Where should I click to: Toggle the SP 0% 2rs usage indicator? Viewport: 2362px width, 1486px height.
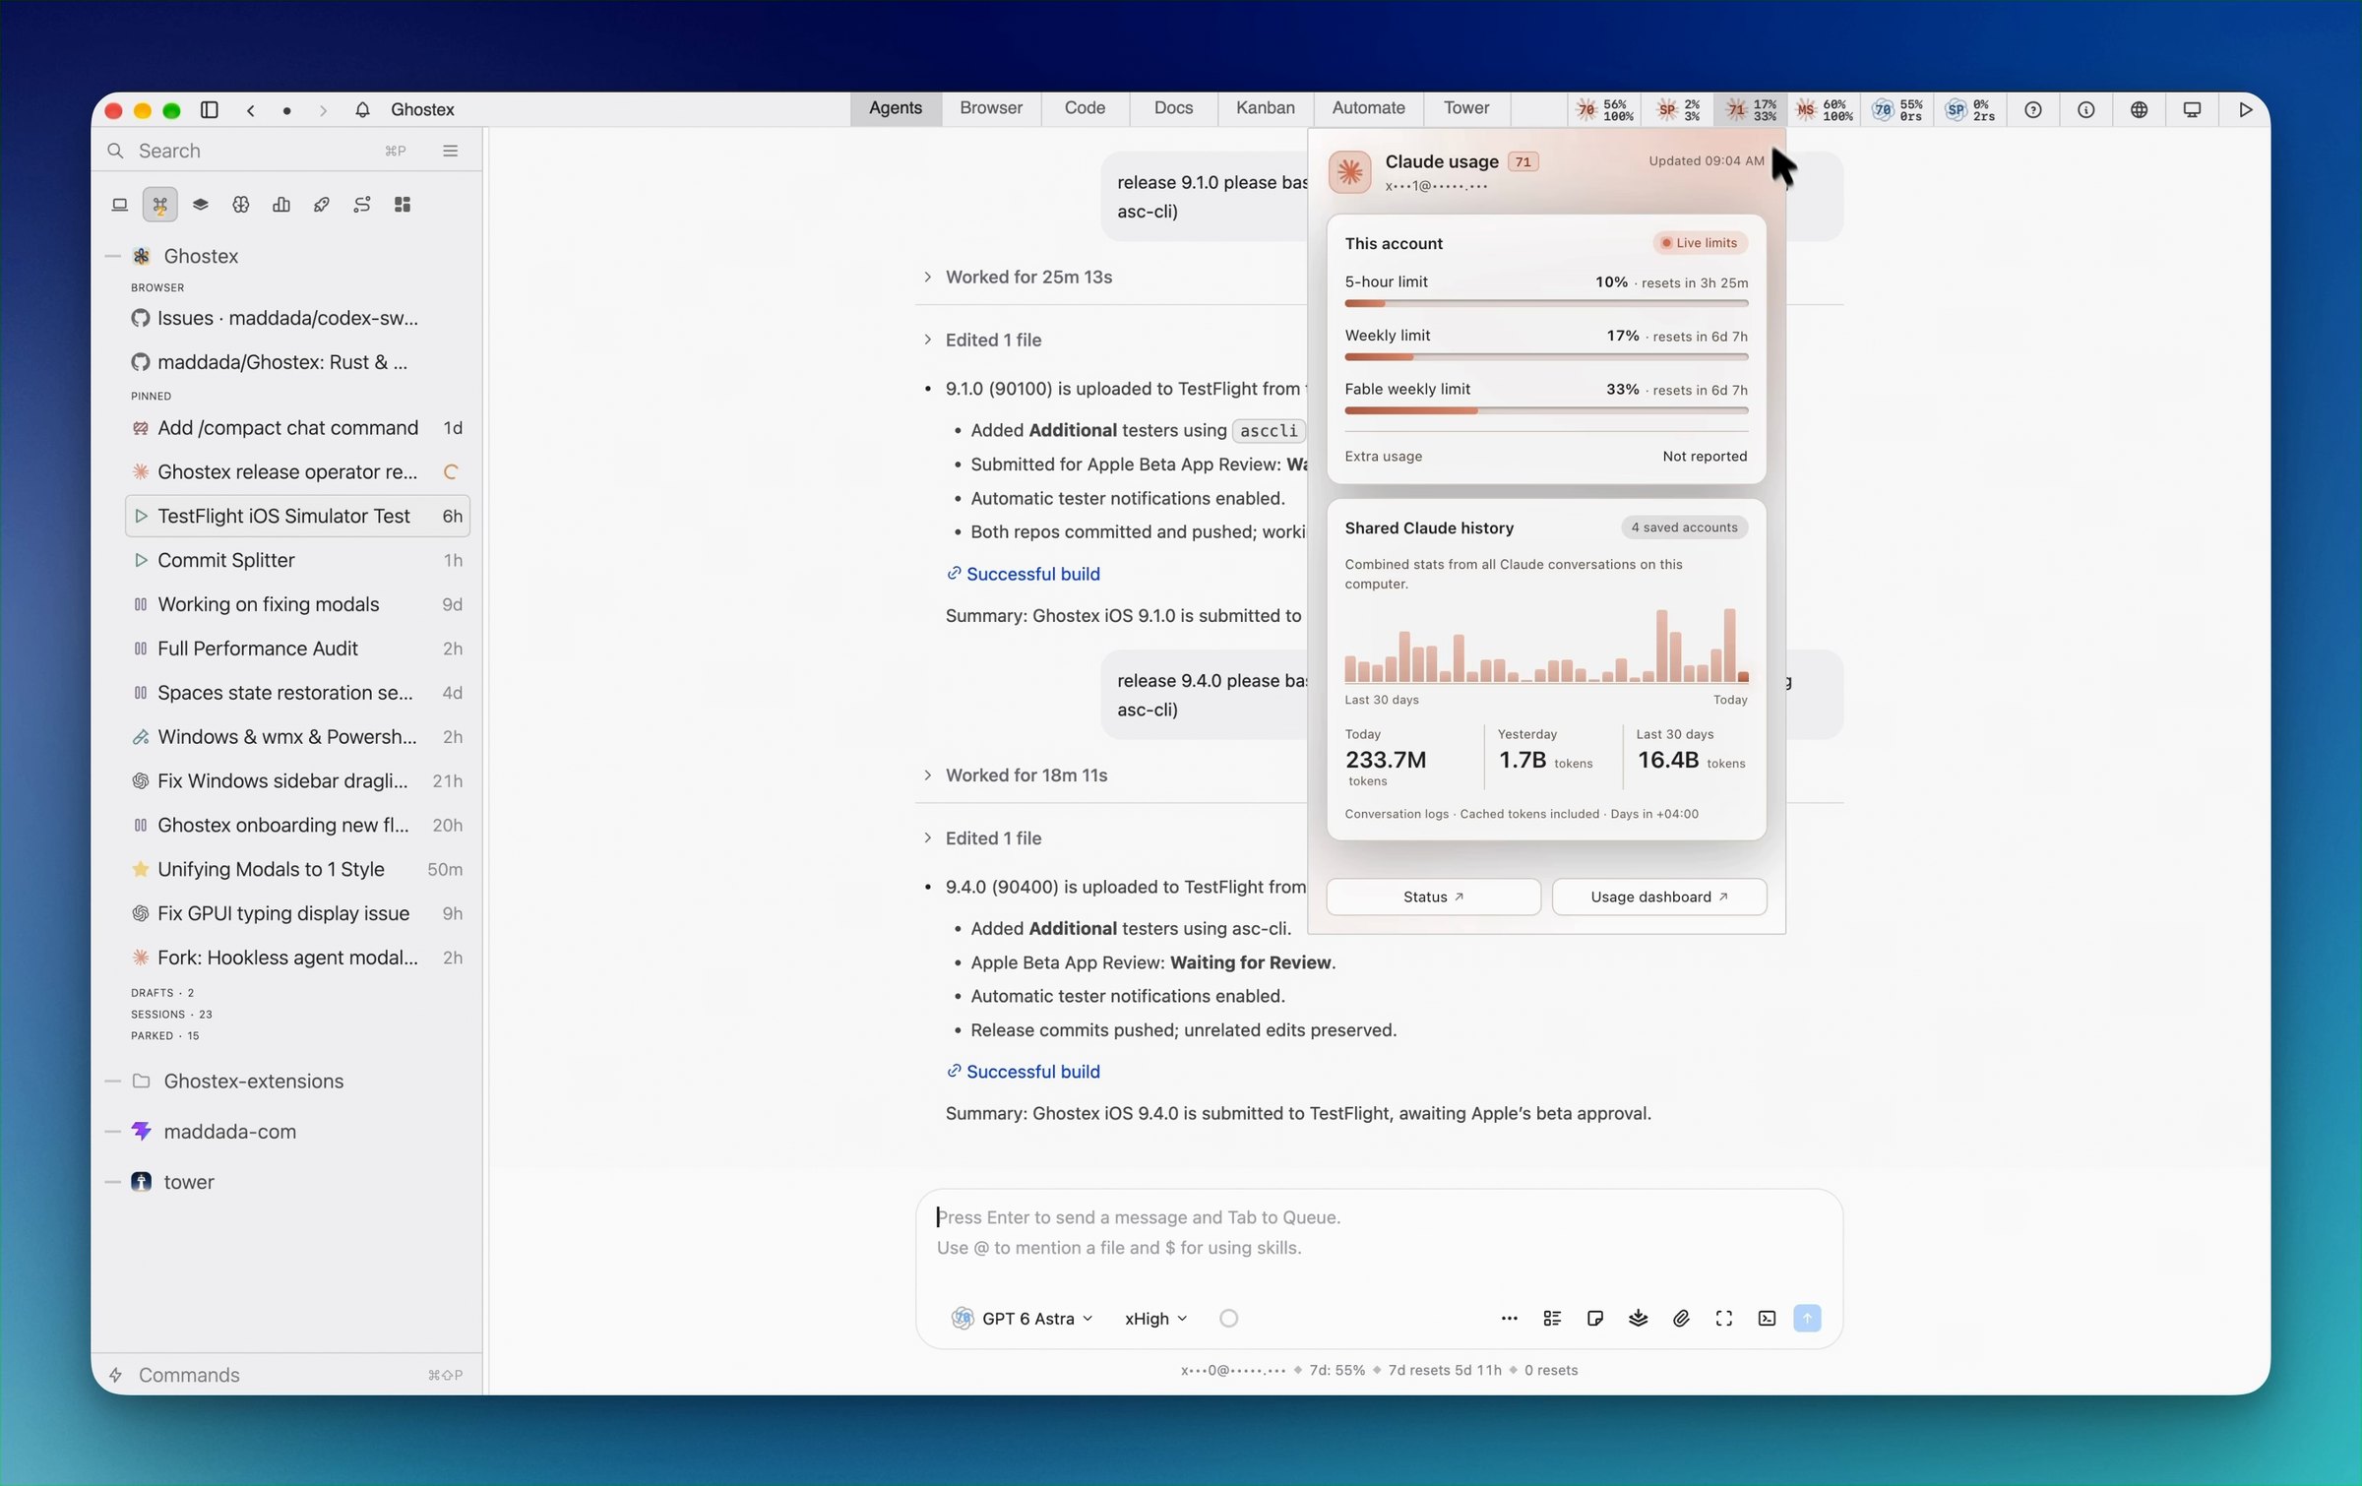tap(1970, 109)
